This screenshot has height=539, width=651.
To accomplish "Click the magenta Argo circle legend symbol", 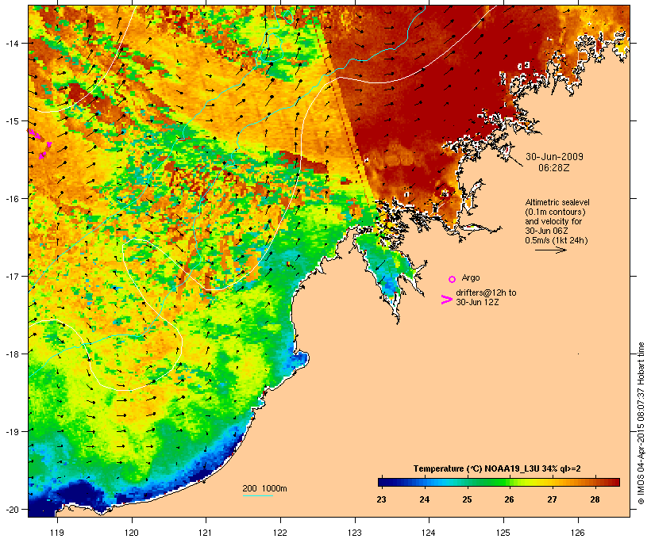I will pos(453,279).
